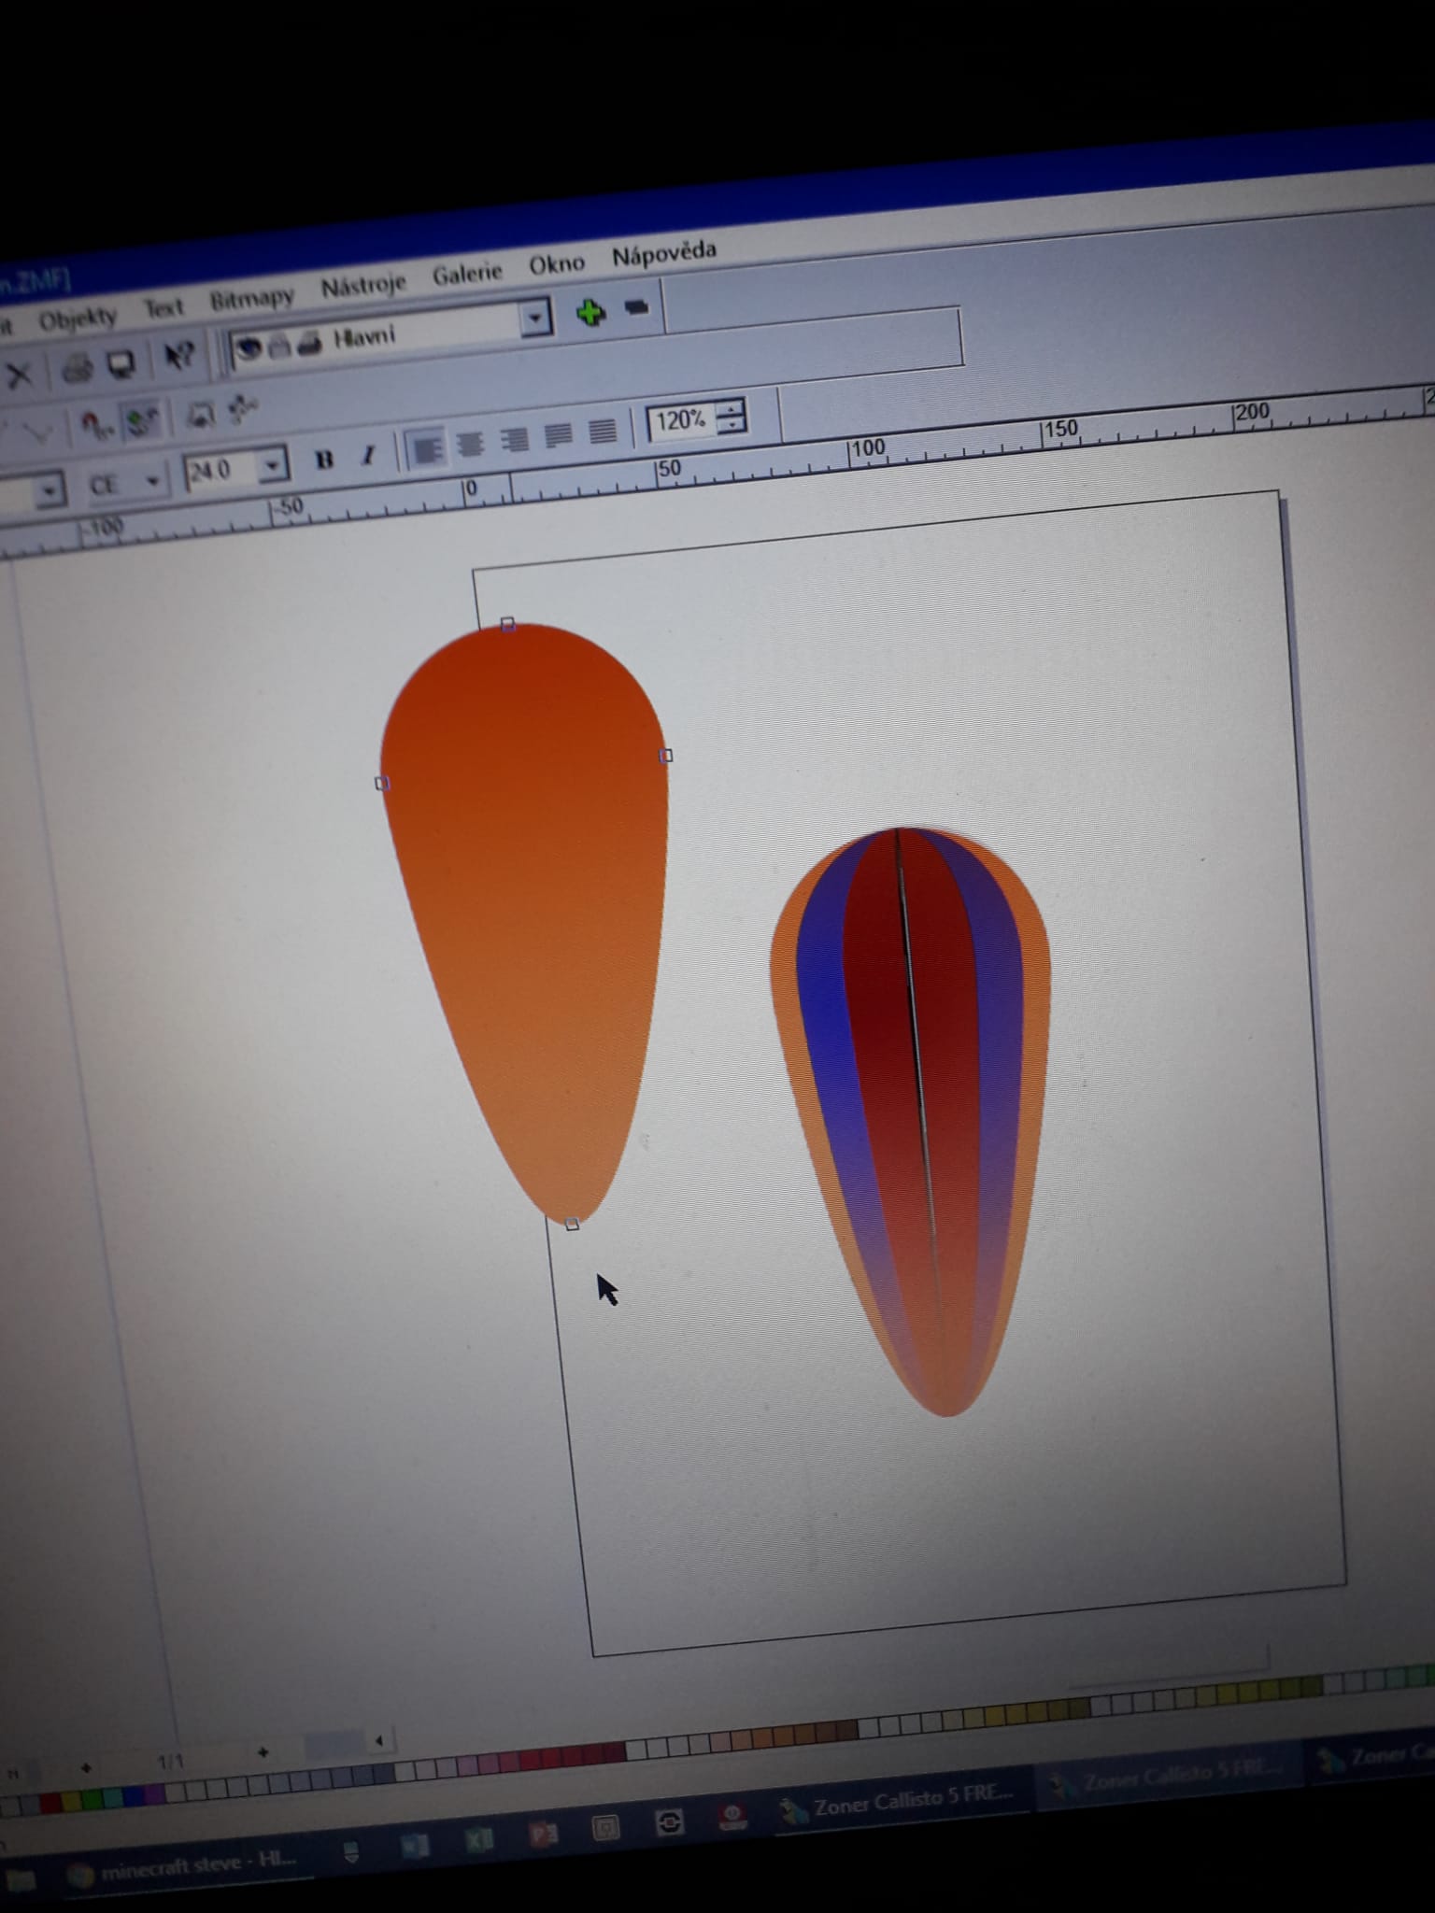Select the justify text alignment icon
1435x1913 pixels.
(x=603, y=432)
